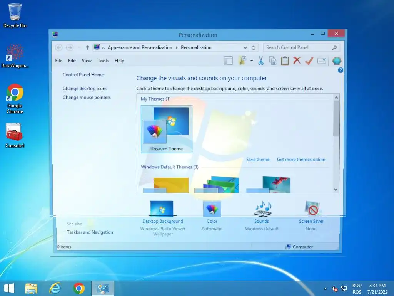The image size is (394, 296).
Task: Click the Control Panel taskbar button
Action: pyautogui.click(x=102, y=288)
